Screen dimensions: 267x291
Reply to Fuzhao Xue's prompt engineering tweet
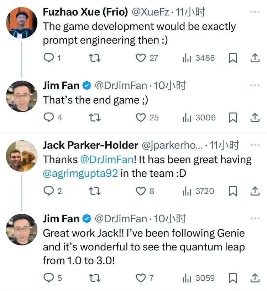48,58
